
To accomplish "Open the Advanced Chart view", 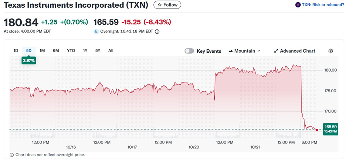I will 297,51.
